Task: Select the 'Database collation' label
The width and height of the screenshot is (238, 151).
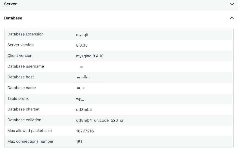Action: click(x=24, y=120)
